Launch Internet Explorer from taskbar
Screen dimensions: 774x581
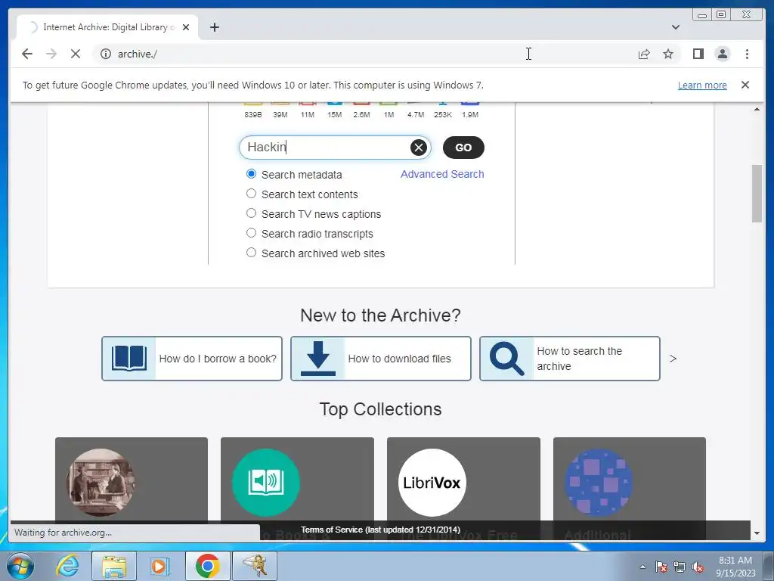67,566
